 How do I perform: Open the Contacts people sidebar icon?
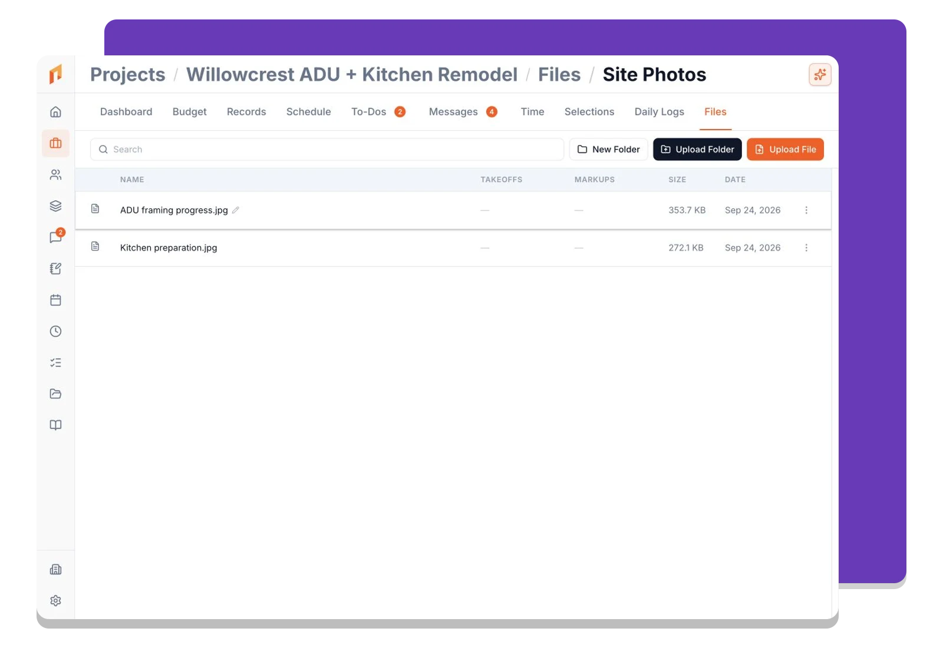pos(55,174)
